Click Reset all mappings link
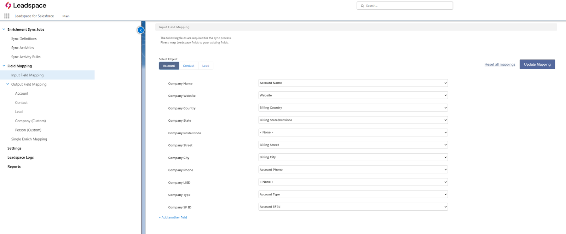The width and height of the screenshot is (566, 234). pyautogui.click(x=500, y=64)
